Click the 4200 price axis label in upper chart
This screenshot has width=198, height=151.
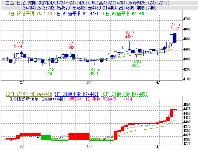pyautogui.click(x=187, y=69)
